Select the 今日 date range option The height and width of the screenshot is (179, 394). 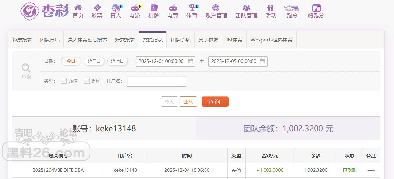click(71, 61)
